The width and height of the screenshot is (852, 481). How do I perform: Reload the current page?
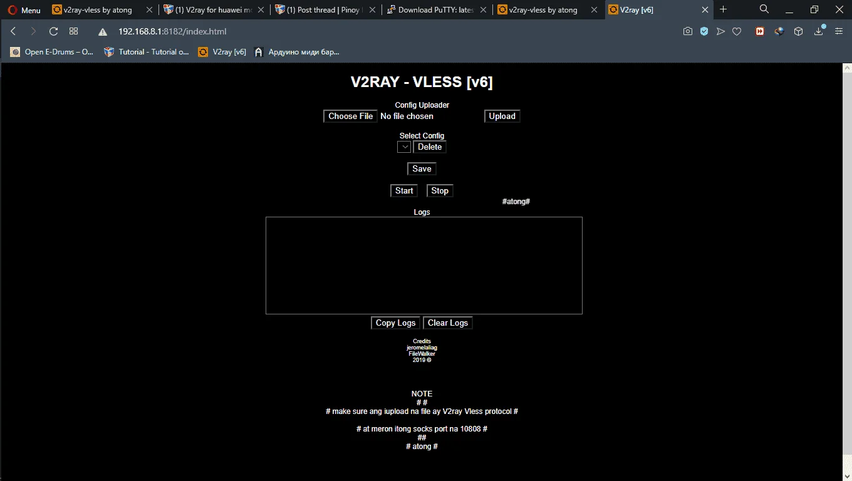53,31
